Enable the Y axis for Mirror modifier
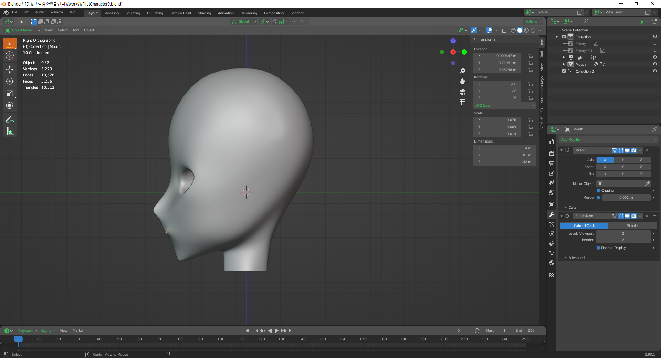The image size is (661, 358). pyautogui.click(x=622, y=160)
